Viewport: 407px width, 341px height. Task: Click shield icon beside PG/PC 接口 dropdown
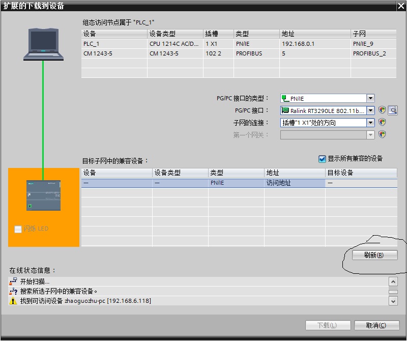tap(382, 110)
